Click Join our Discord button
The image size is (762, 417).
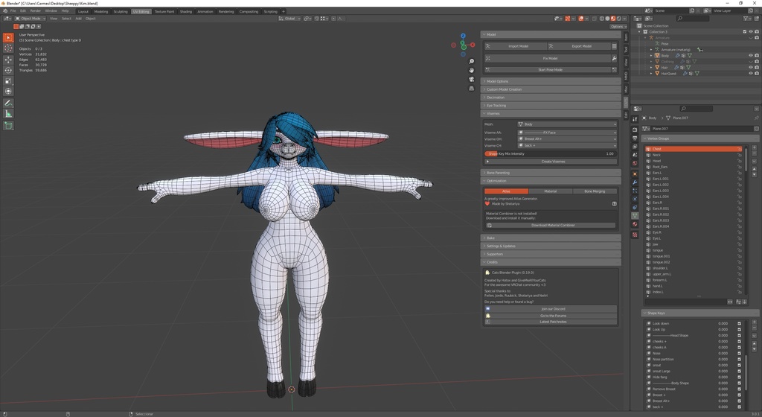(x=551, y=309)
